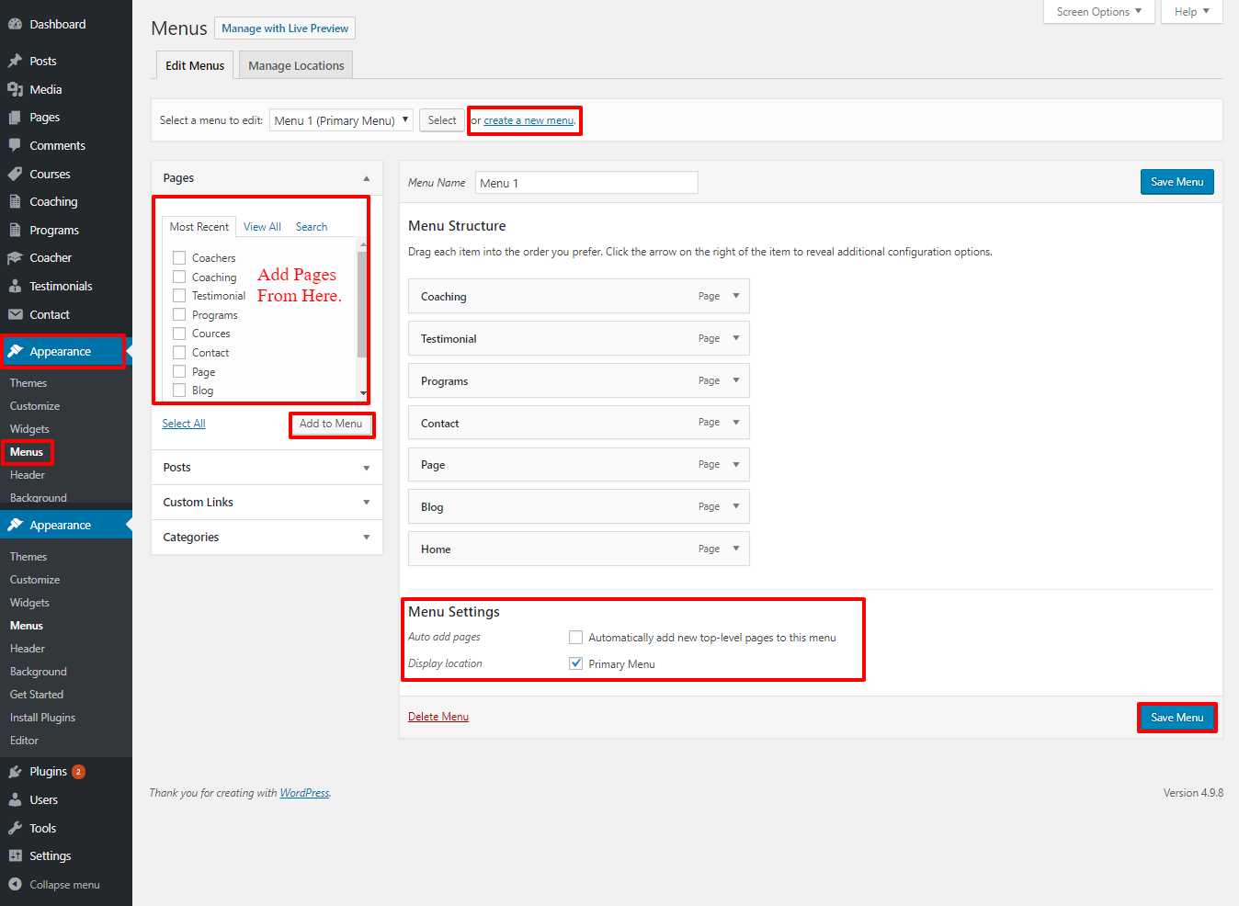The height and width of the screenshot is (906, 1239).
Task: Click the Plugins plug icon
Action: coord(15,772)
